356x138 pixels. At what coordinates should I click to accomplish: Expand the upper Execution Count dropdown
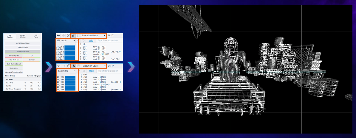pos(94,35)
